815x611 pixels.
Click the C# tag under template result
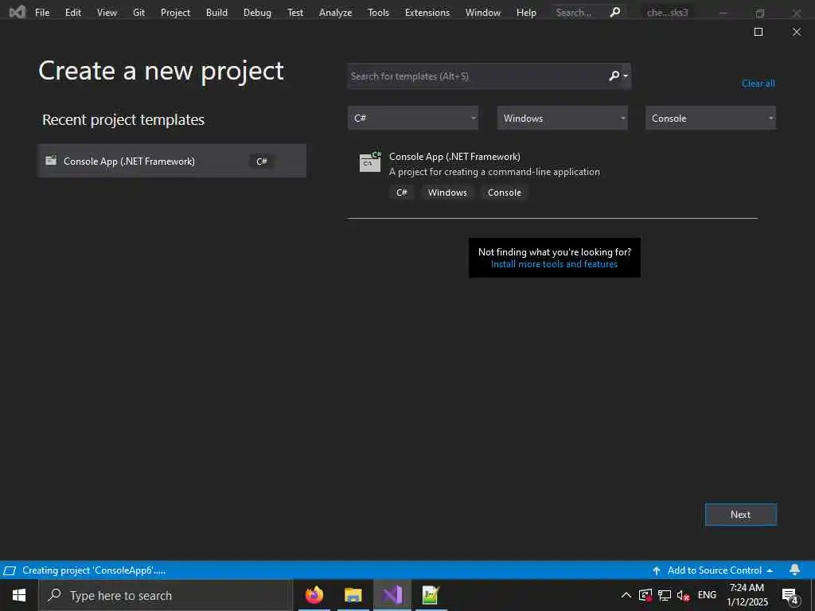401,193
